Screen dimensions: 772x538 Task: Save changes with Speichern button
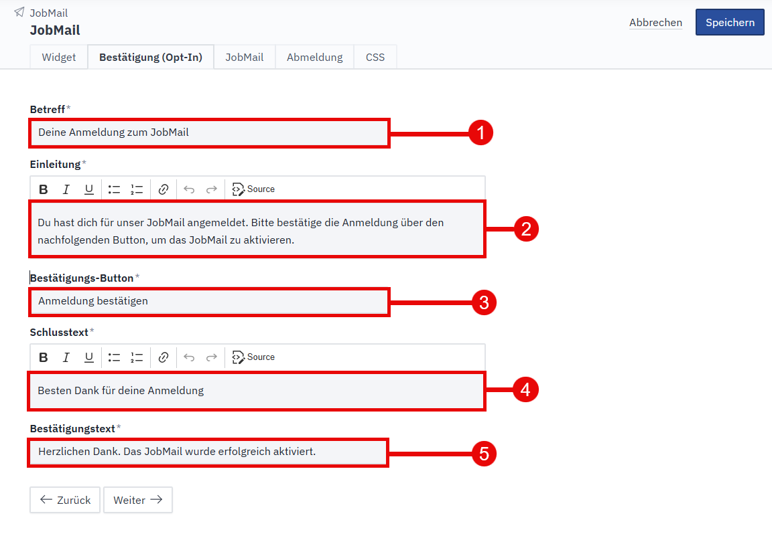(x=730, y=22)
